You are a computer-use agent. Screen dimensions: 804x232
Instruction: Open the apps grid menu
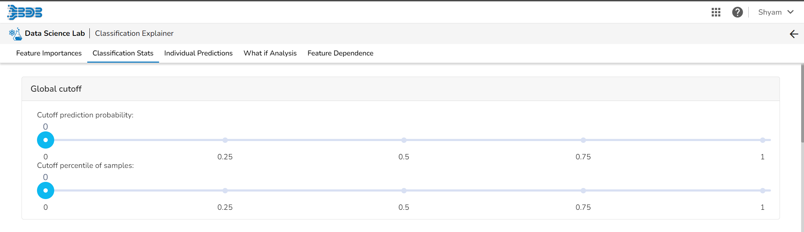pos(716,12)
